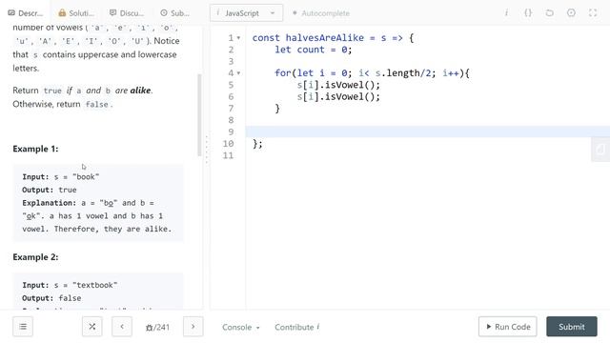
Task: Click the description panel scrollbar
Action: 199,114
